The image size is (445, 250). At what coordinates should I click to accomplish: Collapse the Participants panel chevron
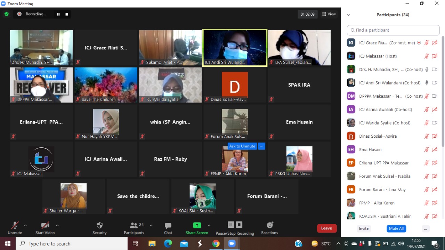pyautogui.click(x=348, y=15)
